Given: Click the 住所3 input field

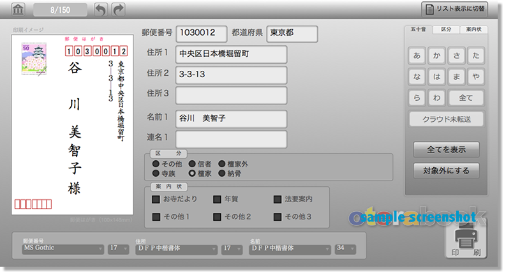Looking at the screenshot, I should click(231, 95).
